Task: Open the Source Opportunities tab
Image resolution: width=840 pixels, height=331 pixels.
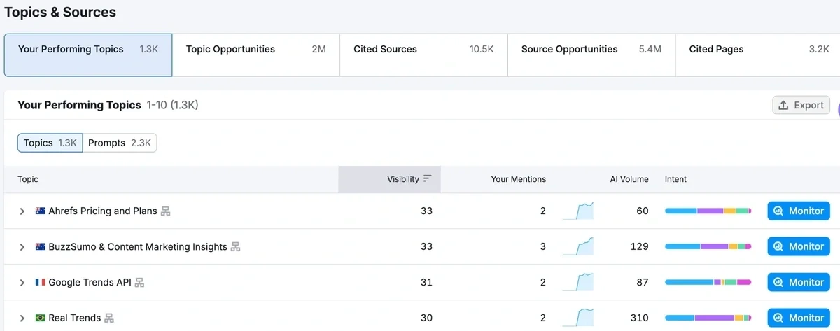Action: pyautogui.click(x=591, y=50)
